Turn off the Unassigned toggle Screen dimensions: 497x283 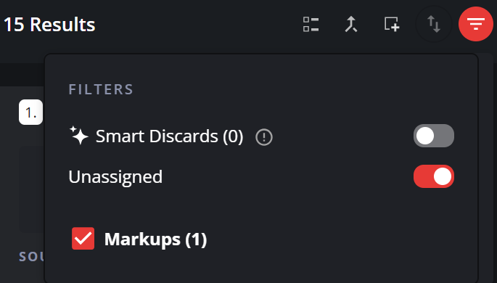(x=434, y=176)
